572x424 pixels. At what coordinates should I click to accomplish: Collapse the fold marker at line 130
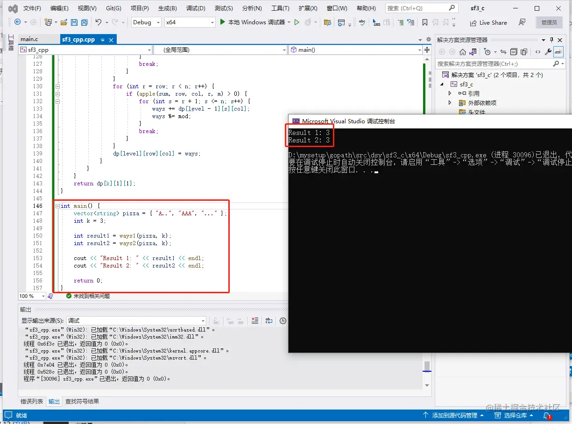[x=57, y=86]
